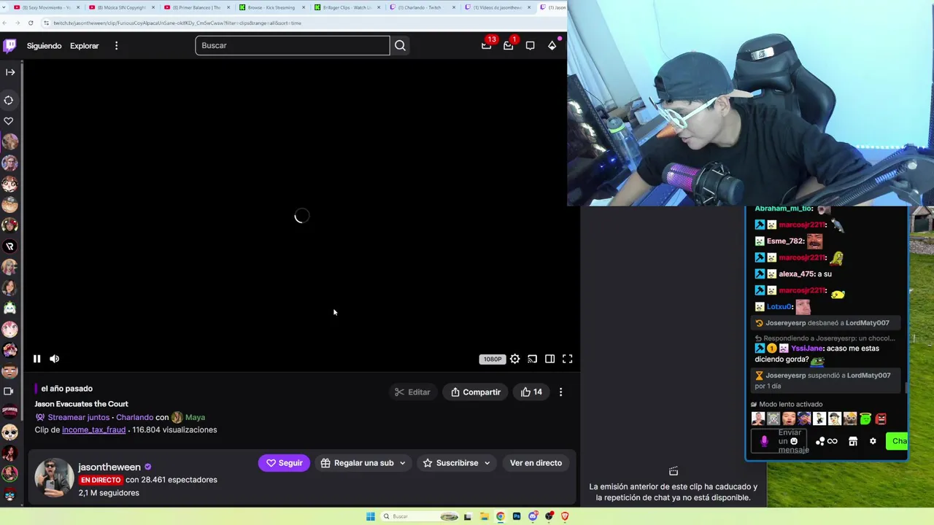Screen dimensions: 934x525
Task: Click the chat overlay microphone icon
Action: click(764, 441)
